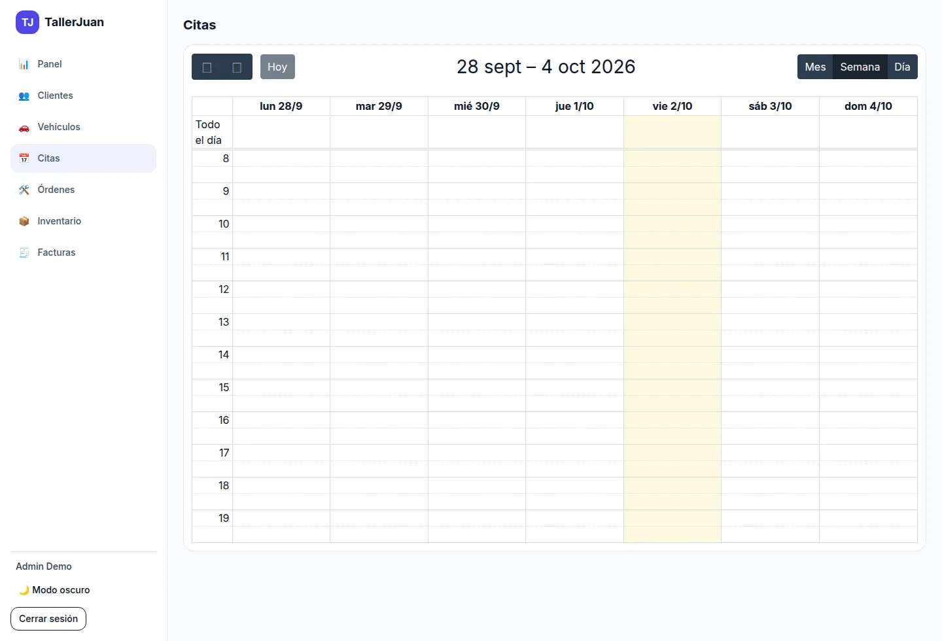Click the Vehículos red car icon

pos(24,127)
